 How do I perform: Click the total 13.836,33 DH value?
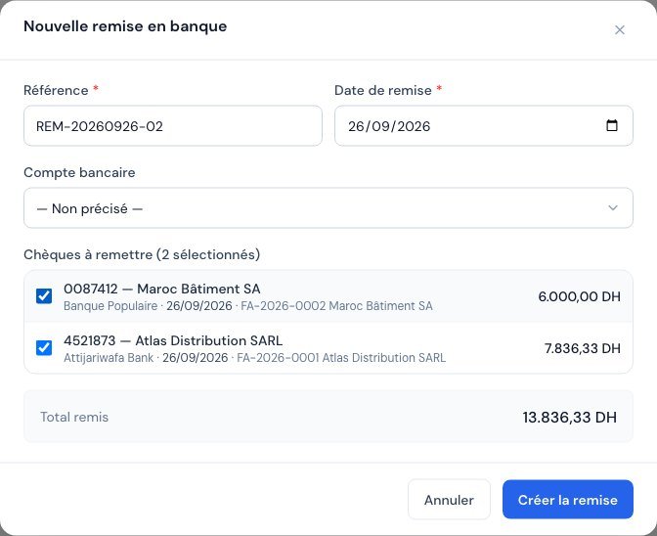point(569,418)
